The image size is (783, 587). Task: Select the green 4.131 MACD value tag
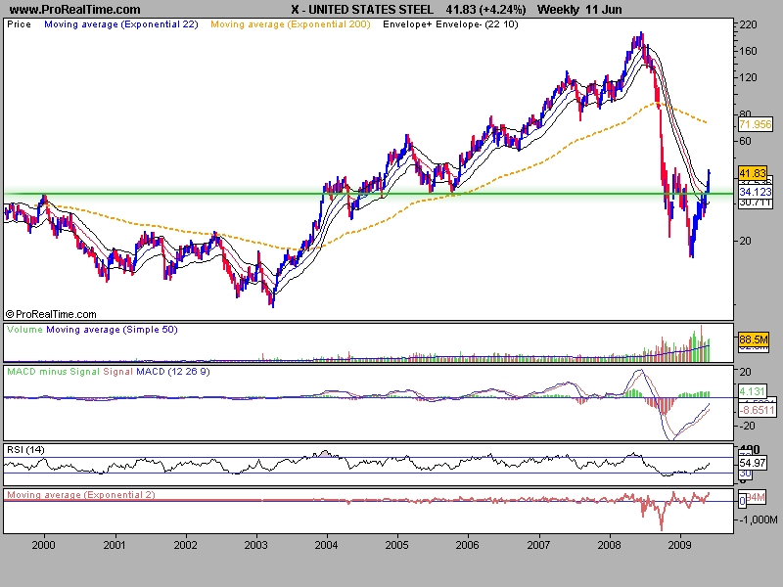click(x=752, y=391)
